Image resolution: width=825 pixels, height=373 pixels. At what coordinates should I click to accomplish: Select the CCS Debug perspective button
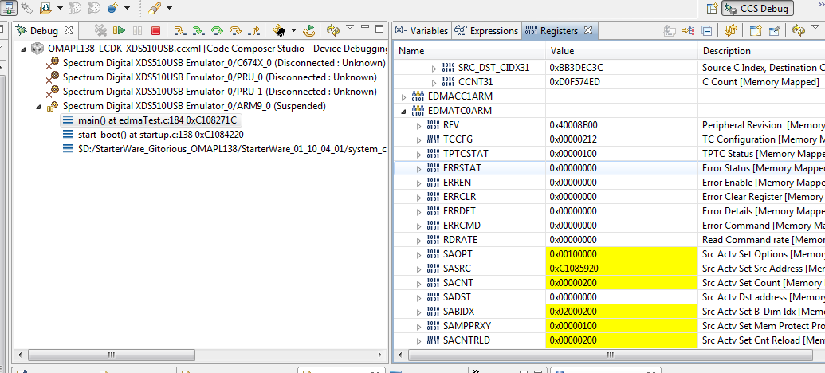[758, 9]
